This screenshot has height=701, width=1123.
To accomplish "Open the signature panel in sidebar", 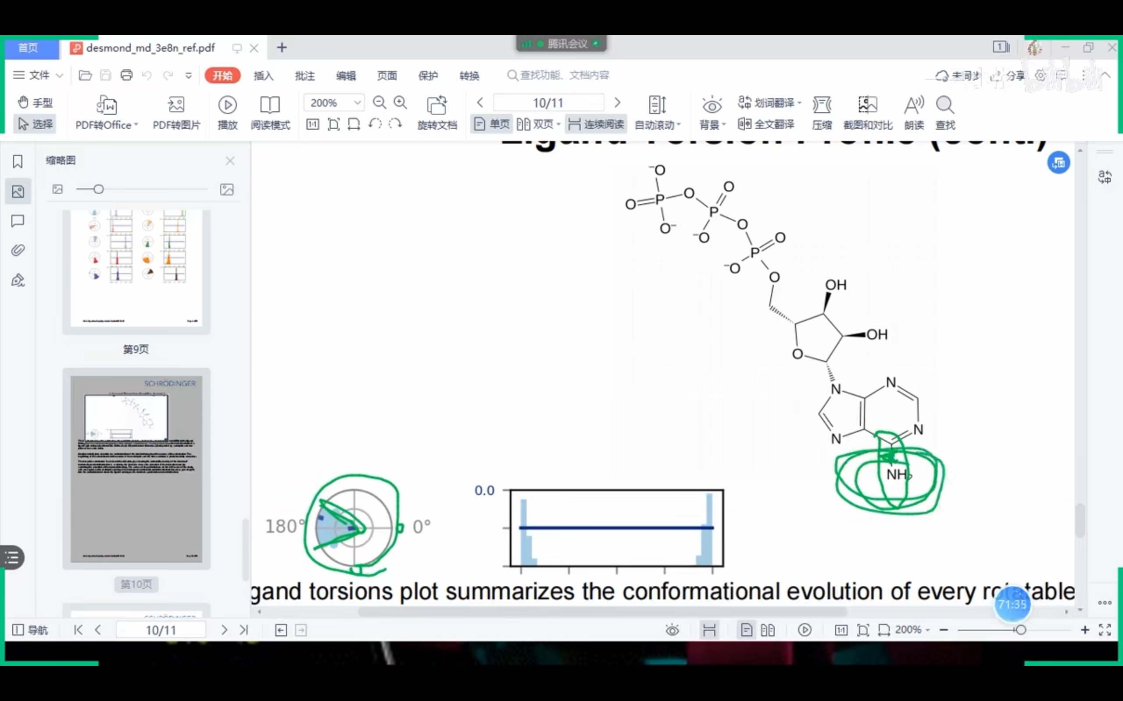I will [x=18, y=280].
